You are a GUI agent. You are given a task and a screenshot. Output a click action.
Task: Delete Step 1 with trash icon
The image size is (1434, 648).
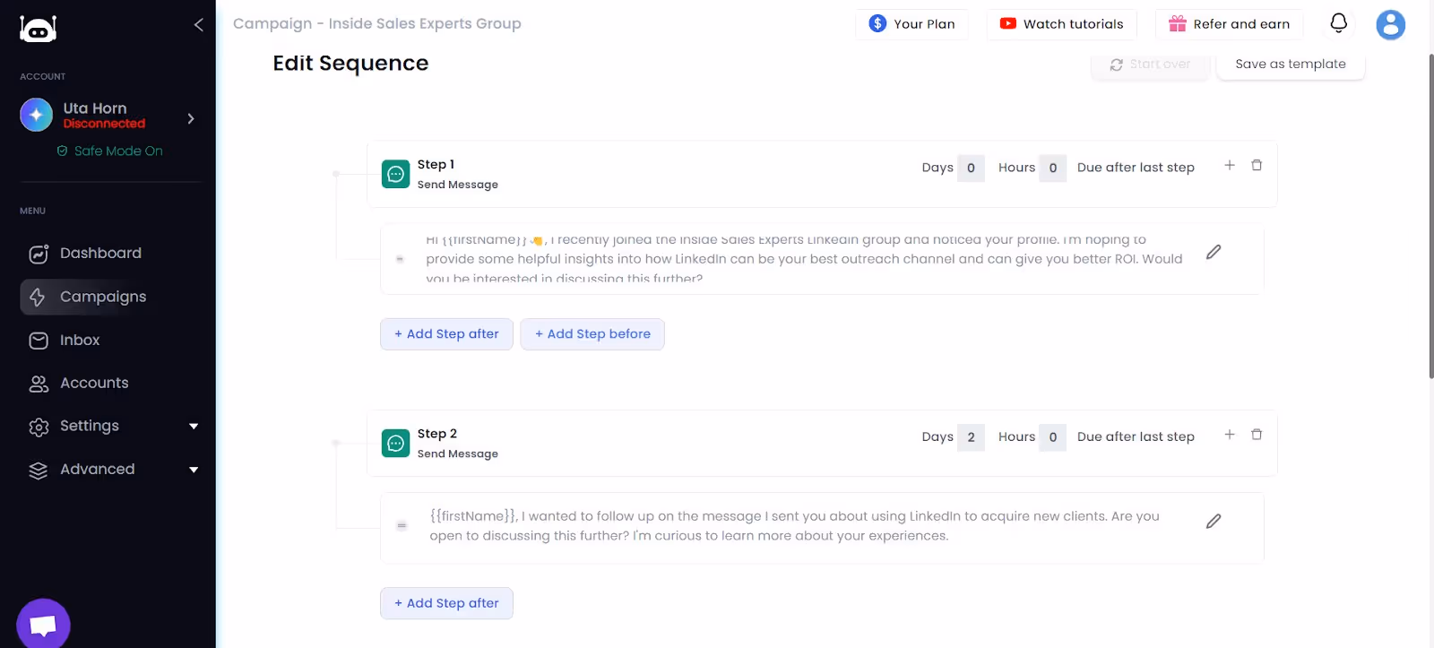point(1257,165)
